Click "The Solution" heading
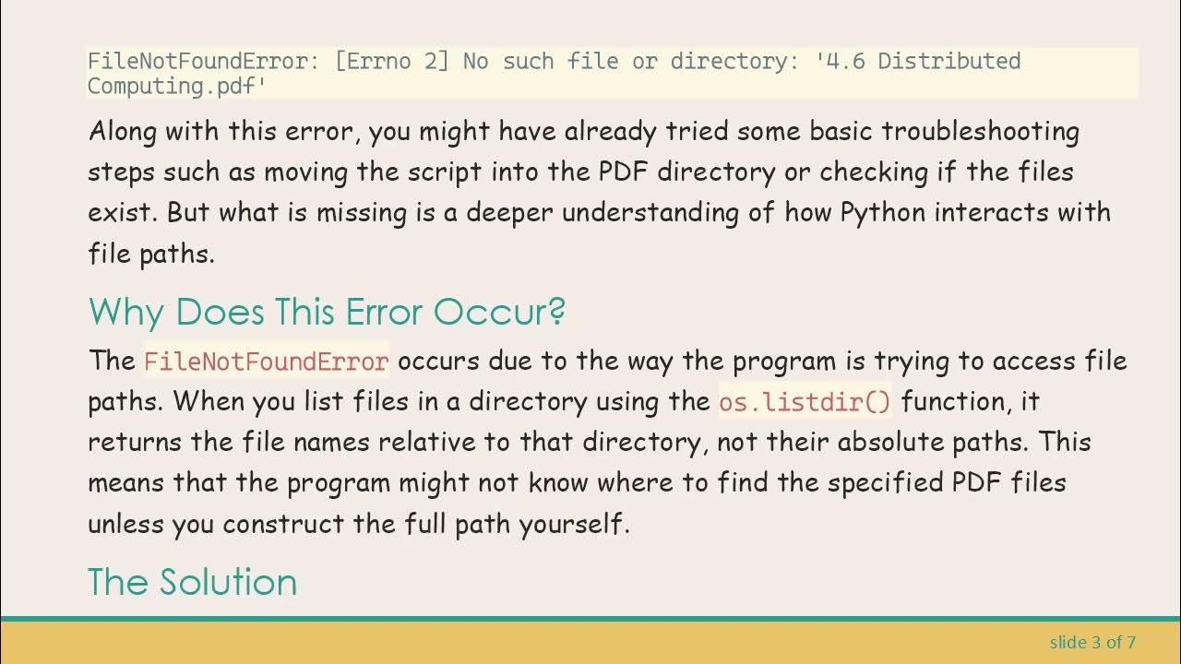This screenshot has height=664, width=1181. pyautogui.click(x=192, y=582)
